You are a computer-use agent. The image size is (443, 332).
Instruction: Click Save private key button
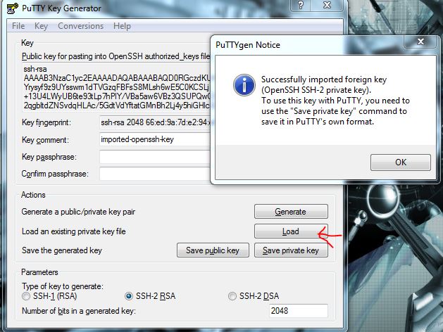coord(291,250)
